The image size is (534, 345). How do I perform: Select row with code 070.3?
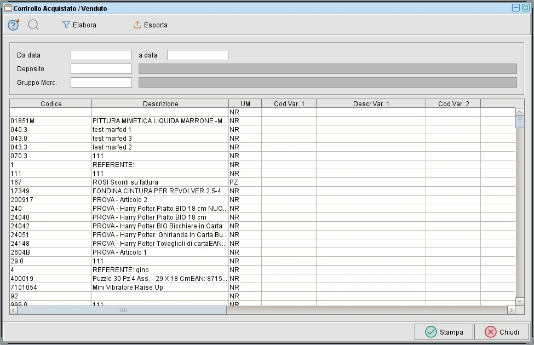pyautogui.click(x=262, y=156)
